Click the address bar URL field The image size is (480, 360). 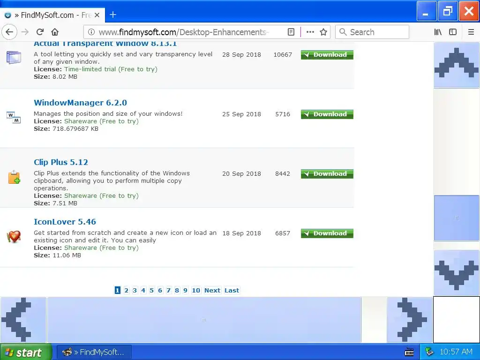point(184,32)
